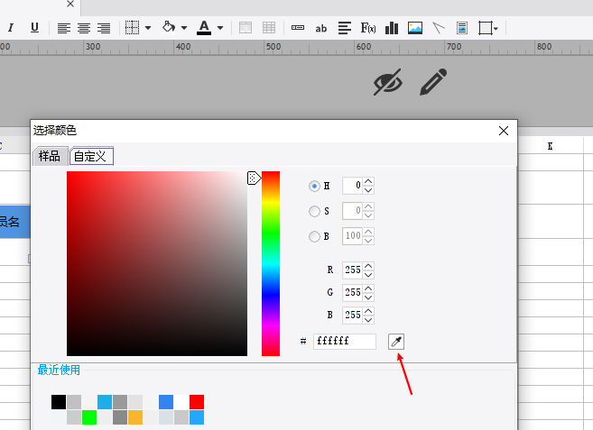Activate the eyedropper color picker
Screen dimensions: 593x430
tap(396, 342)
